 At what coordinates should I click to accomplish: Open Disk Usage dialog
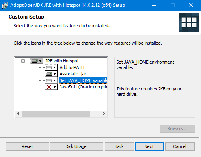tap(76, 146)
